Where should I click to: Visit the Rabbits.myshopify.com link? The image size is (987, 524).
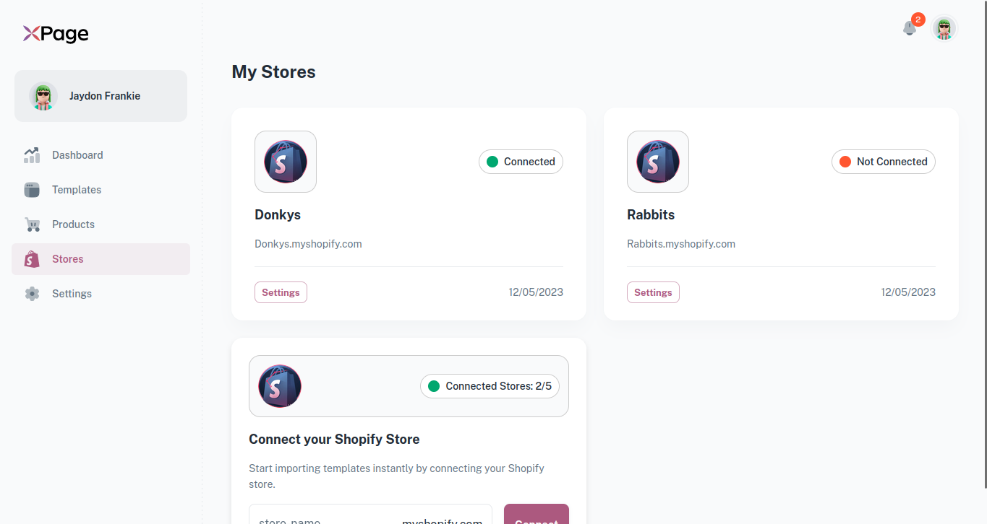click(680, 243)
